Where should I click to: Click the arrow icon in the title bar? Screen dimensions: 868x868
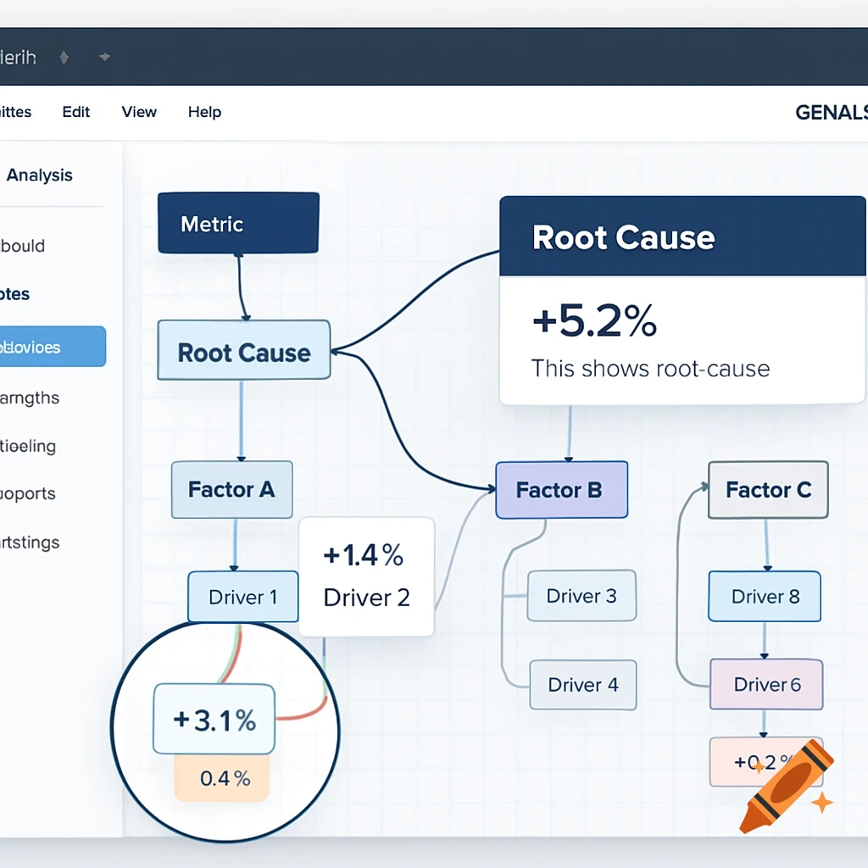[104, 58]
